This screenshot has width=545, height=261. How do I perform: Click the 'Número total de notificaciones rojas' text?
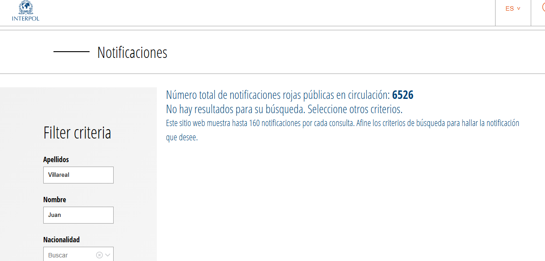click(278, 95)
